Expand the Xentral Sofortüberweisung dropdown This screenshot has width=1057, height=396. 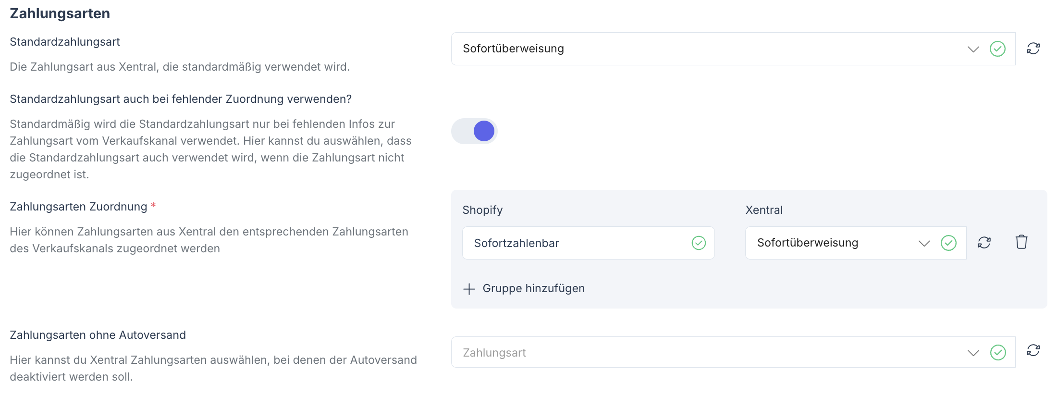923,243
